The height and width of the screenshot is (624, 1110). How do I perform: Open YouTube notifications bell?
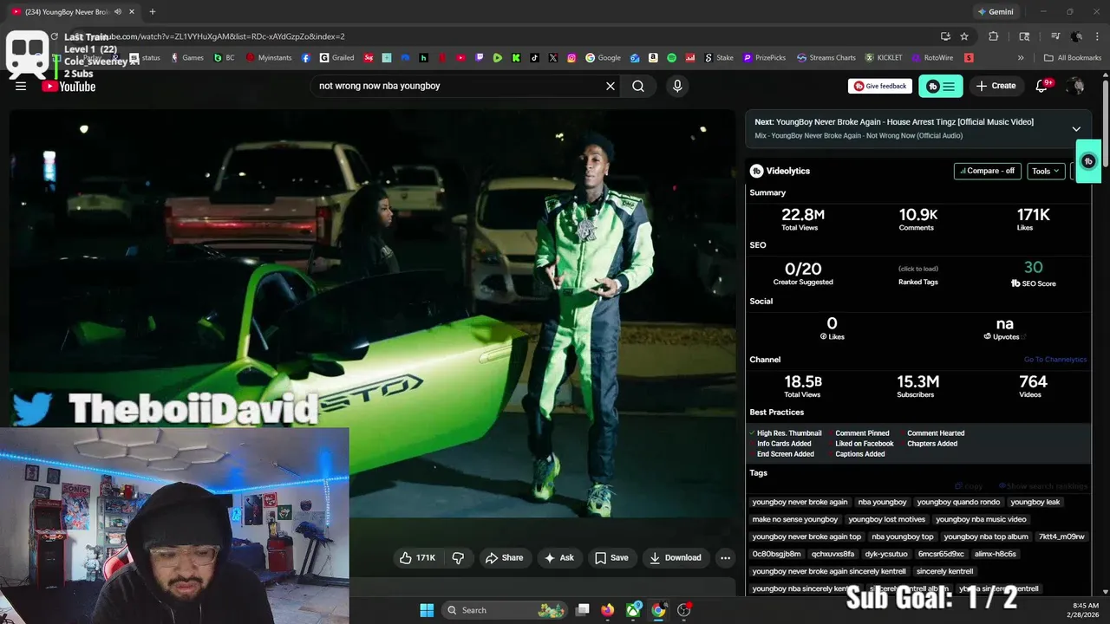[1043, 86]
